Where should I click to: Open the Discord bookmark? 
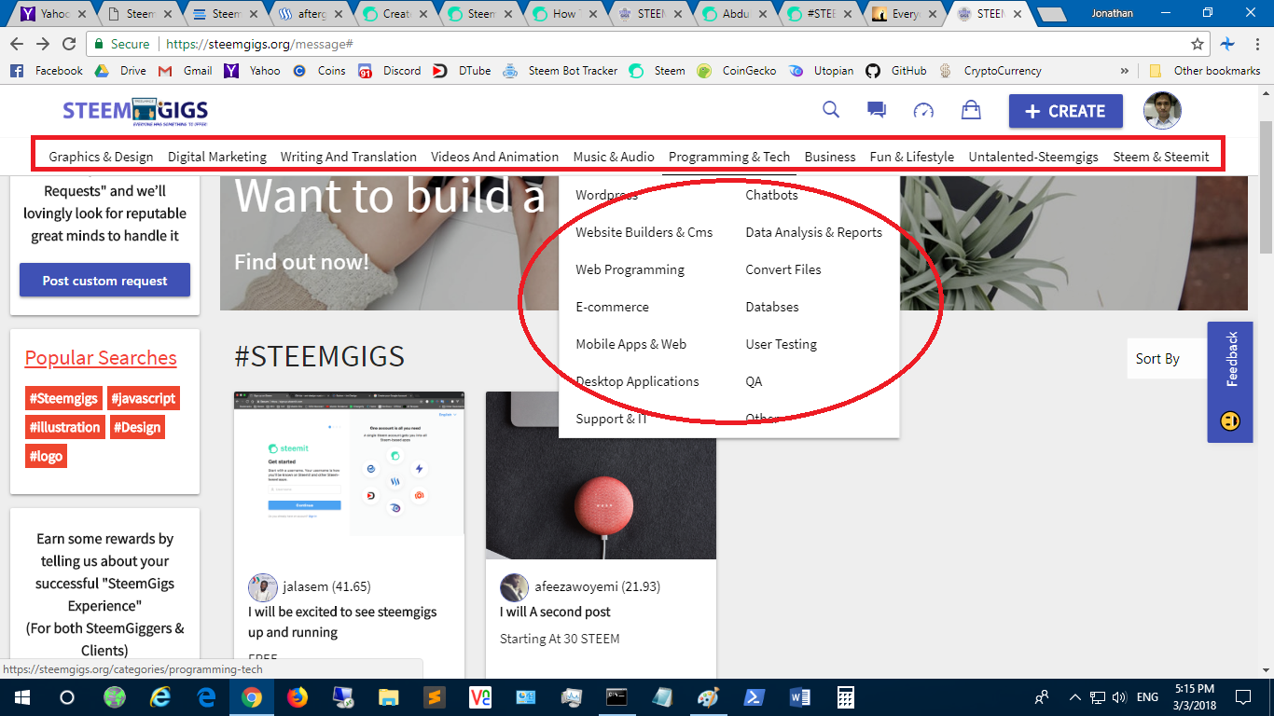pos(389,71)
